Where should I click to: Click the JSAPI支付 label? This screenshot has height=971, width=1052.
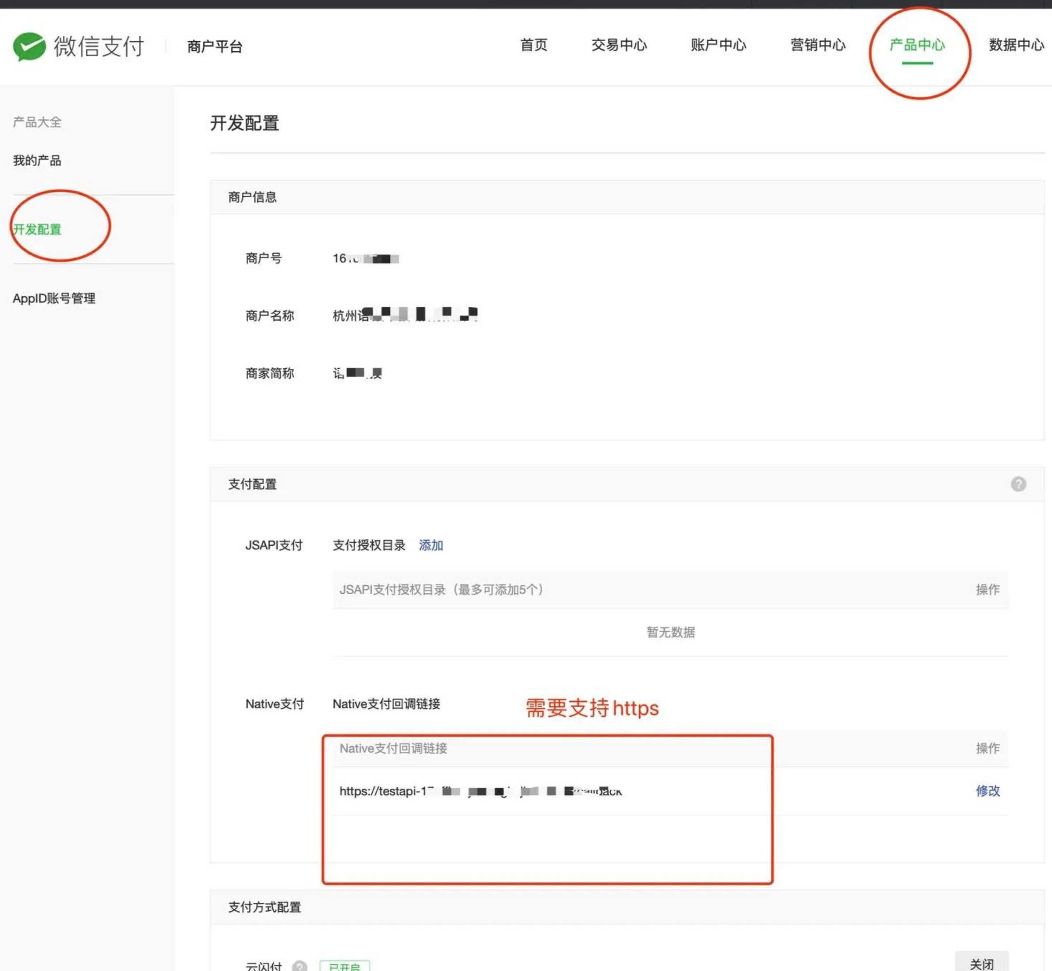coord(274,545)
